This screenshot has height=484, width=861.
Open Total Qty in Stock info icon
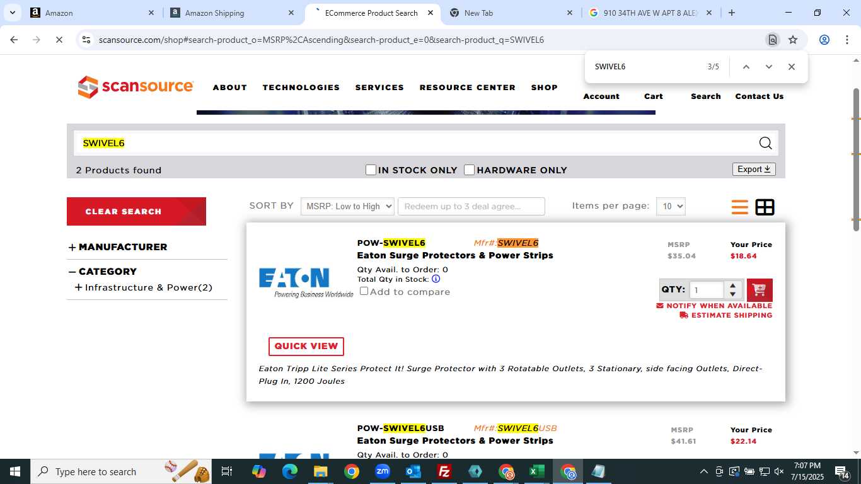pyautogui.click(x=436, y=279)
